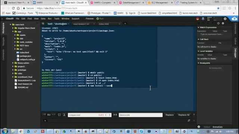
Task: Collapse the Breakpoints section
Action: pos(198,63)
